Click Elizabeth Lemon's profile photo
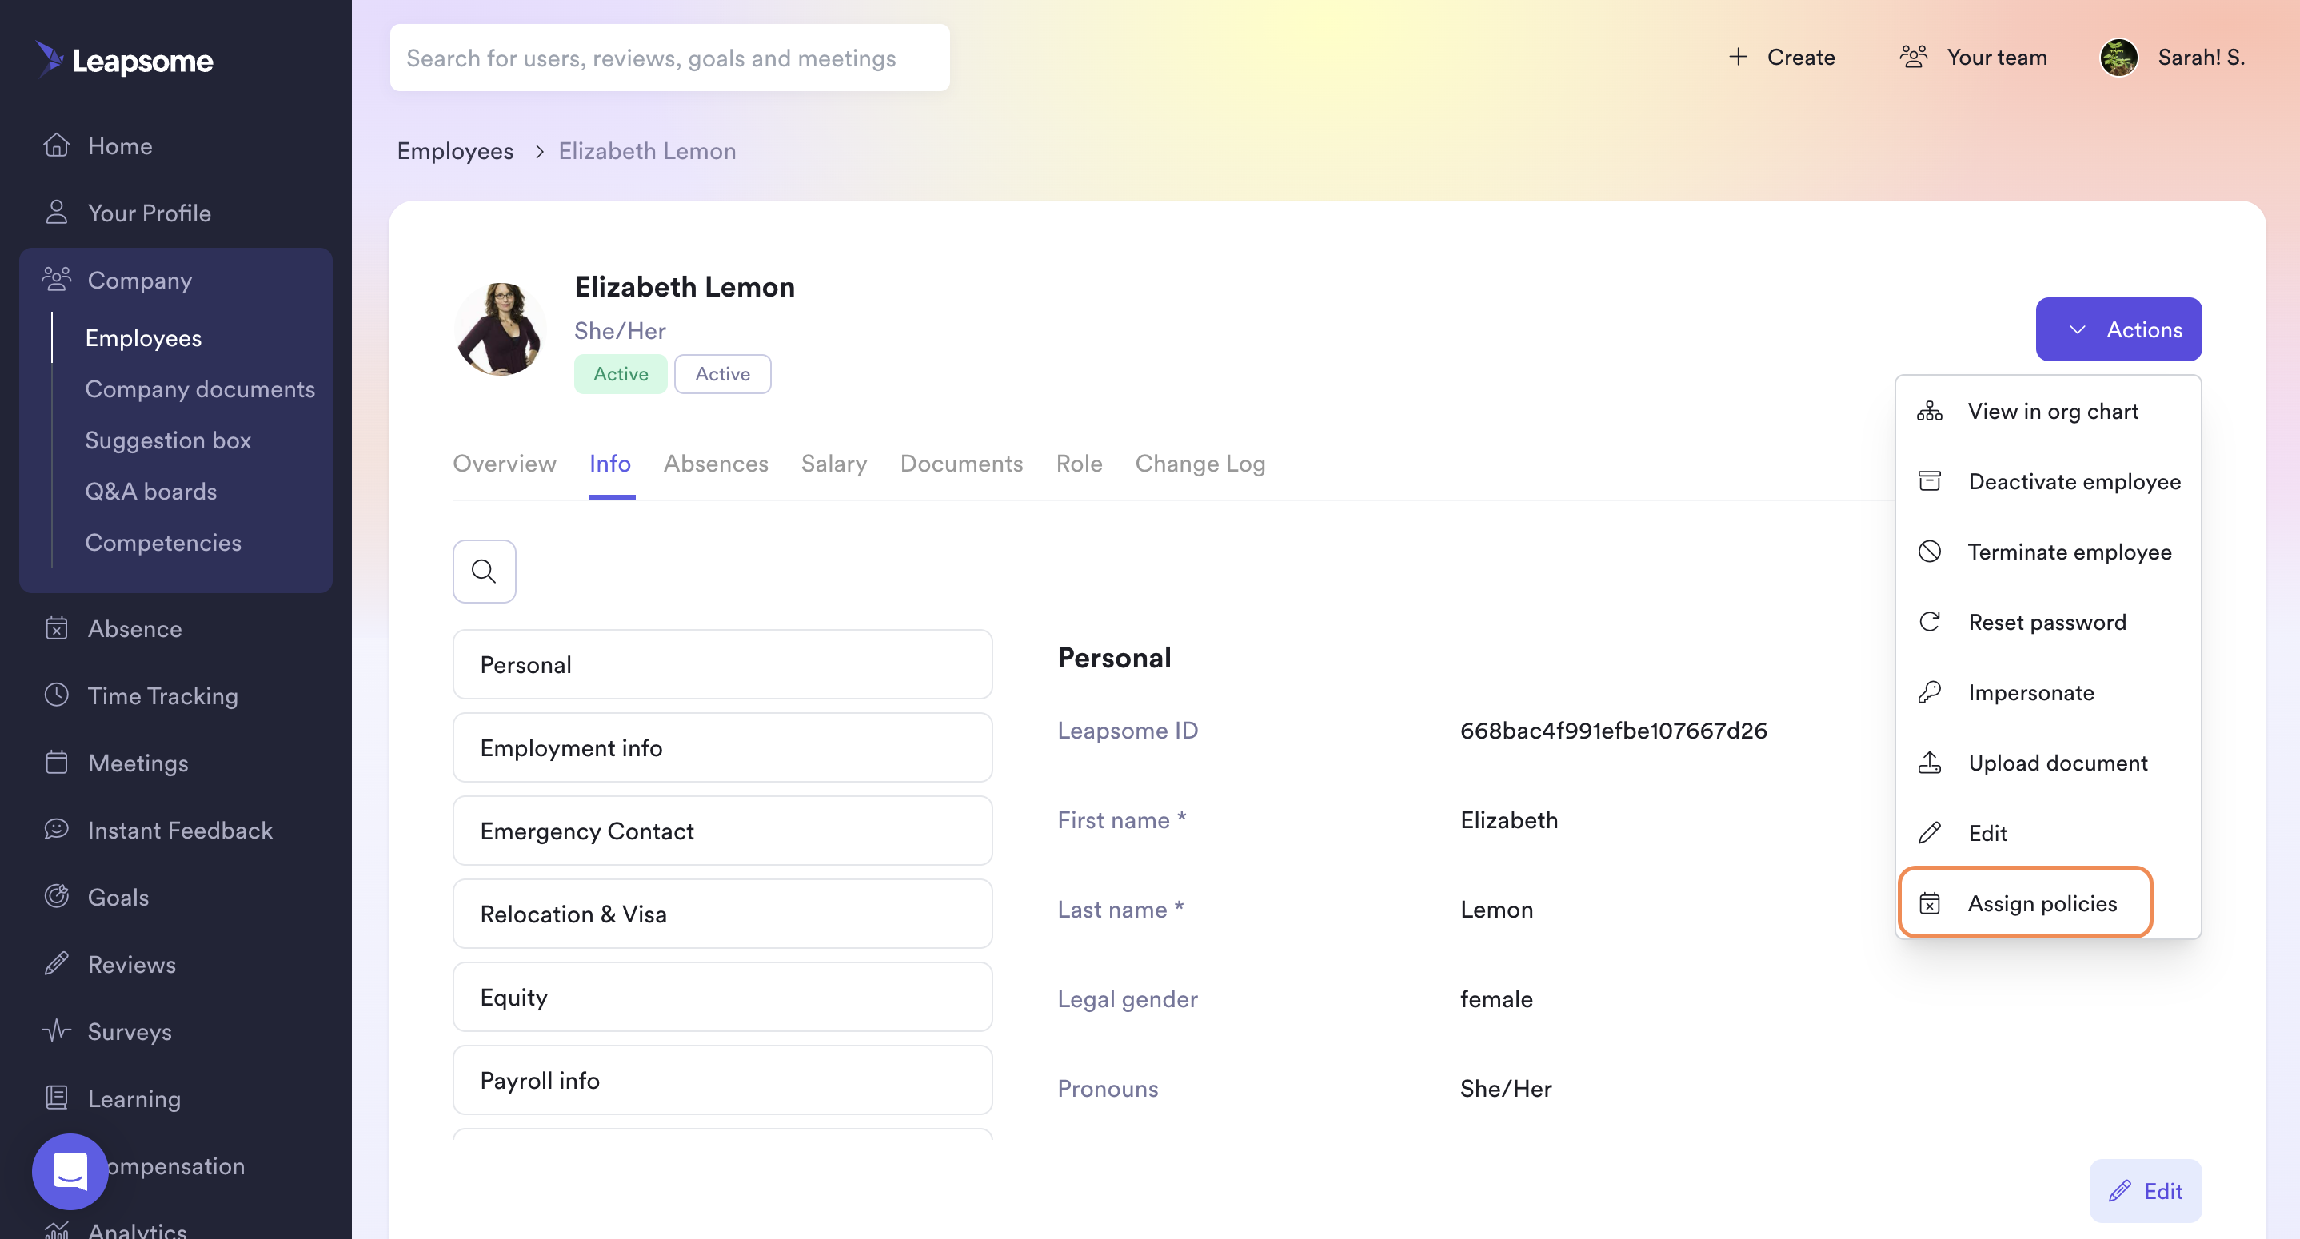The width and height of the screenshot is (2300, 1239). tap(500, 329)
